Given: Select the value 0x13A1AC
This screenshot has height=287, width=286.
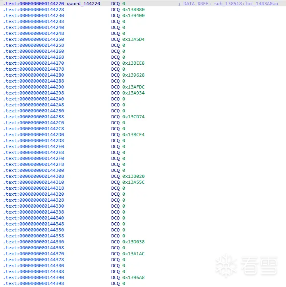Looking at the screenshot, I should point(133,254).
